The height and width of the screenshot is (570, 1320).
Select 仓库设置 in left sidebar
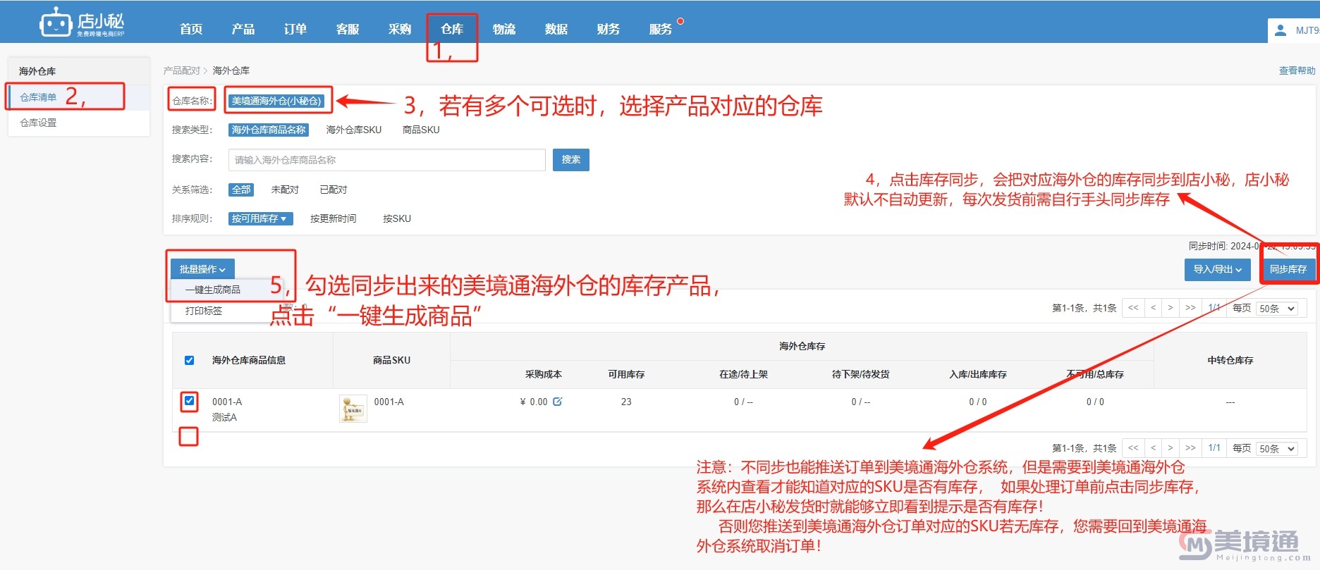click(x=38, y=123)
